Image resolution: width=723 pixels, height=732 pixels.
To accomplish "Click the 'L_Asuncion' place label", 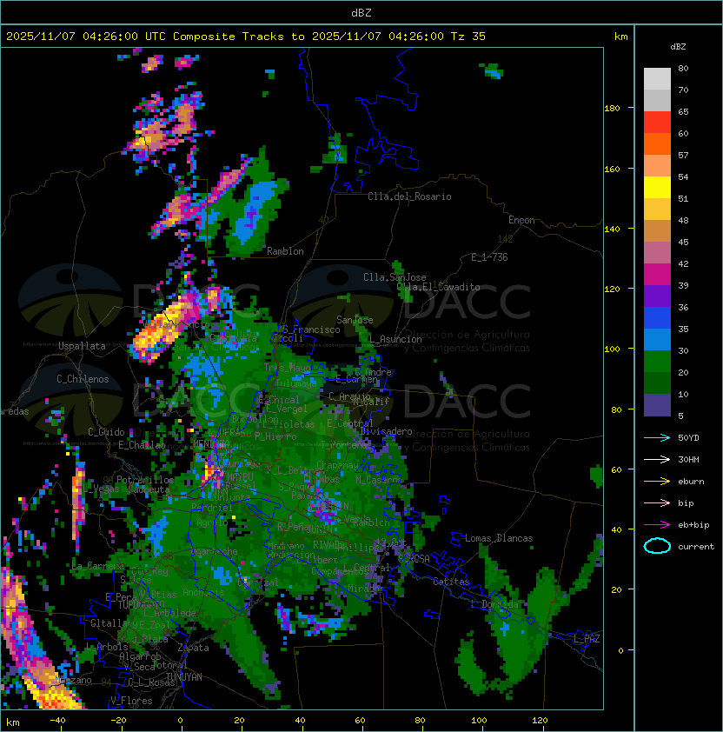I will [395, 339].
